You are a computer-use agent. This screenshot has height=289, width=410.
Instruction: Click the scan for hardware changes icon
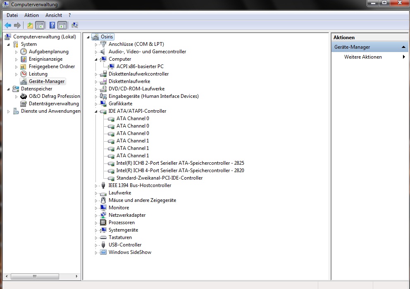(x=75, y=25)
